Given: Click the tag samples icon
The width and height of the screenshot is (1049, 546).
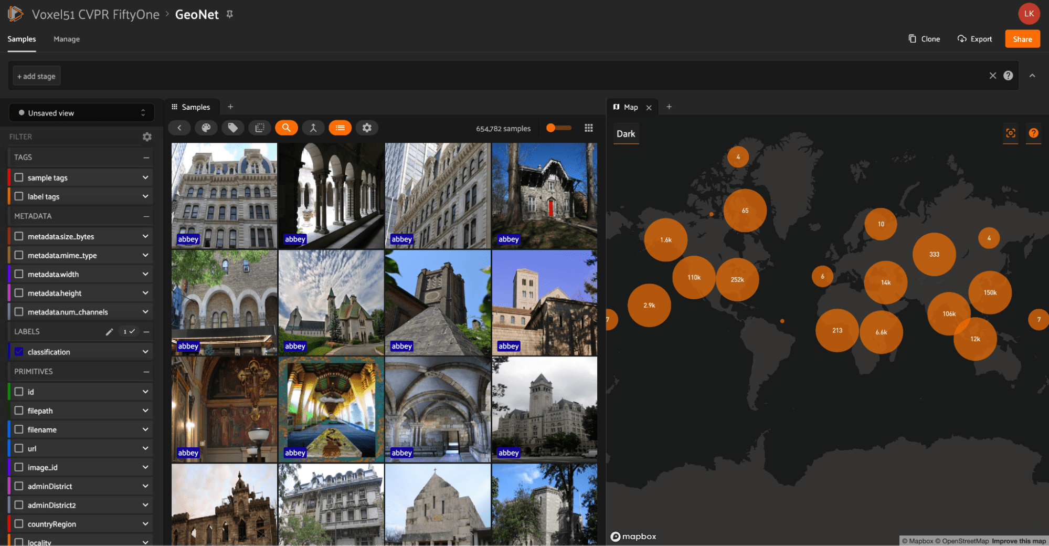Looking at the screenshot, I should tap(233, 128).
